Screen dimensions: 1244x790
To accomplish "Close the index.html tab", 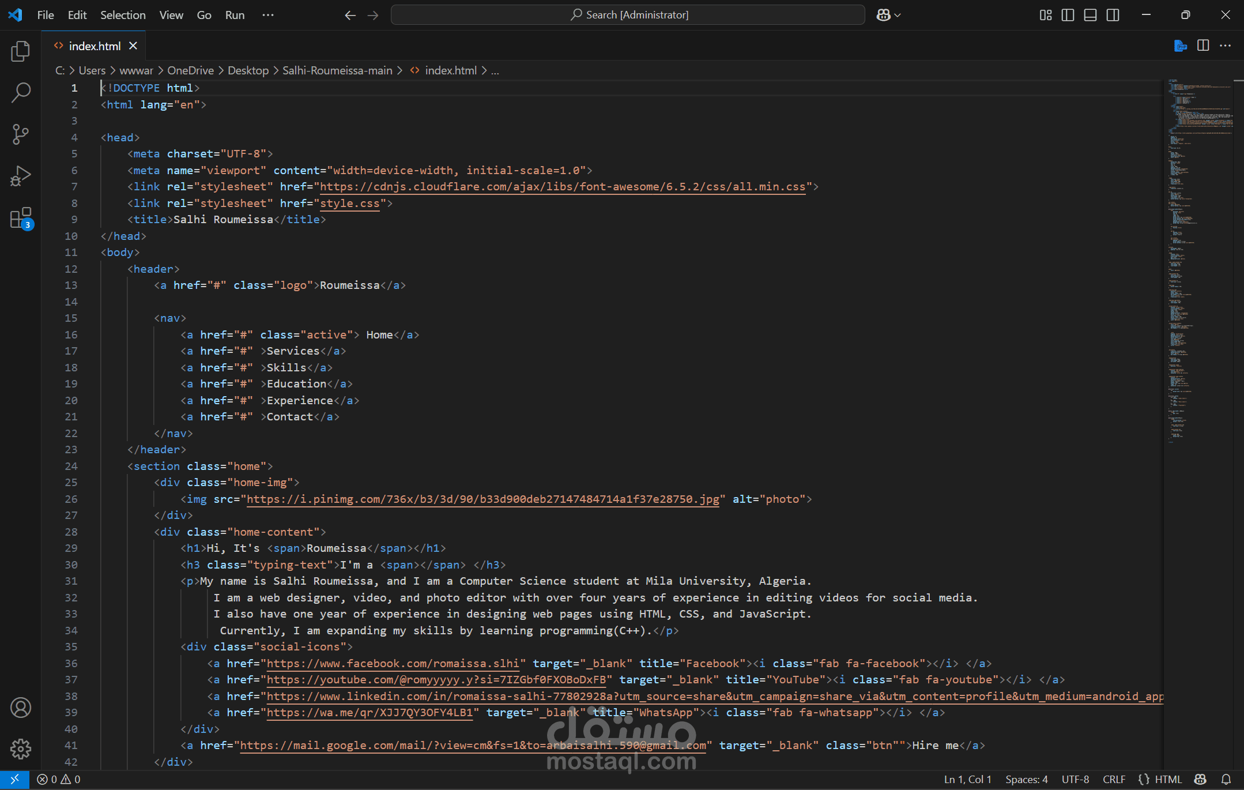I will 133,46.
